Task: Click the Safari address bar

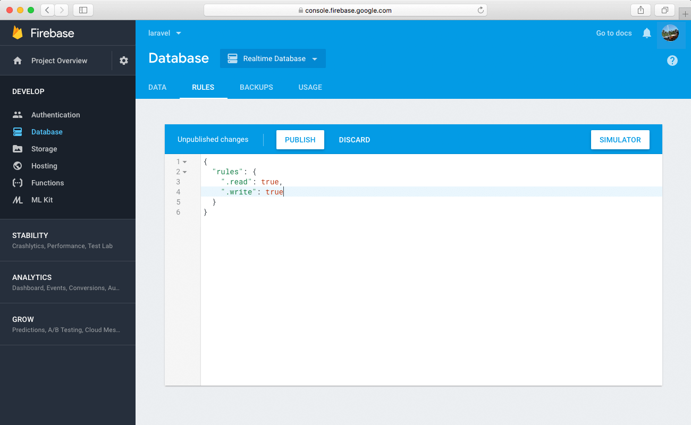Action: [x=345, y=10]
